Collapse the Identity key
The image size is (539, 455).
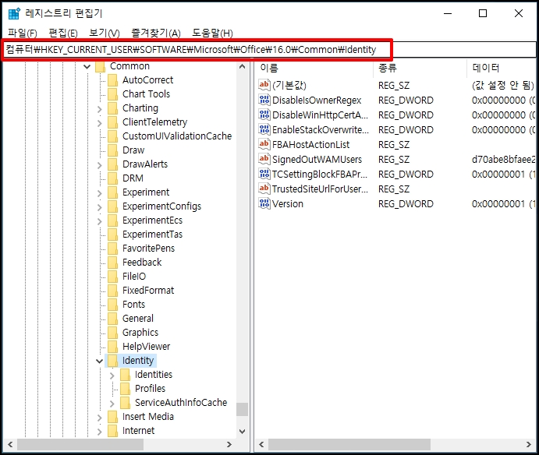[99, 361]
